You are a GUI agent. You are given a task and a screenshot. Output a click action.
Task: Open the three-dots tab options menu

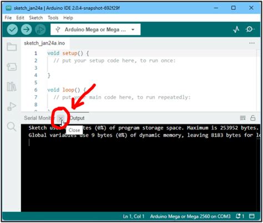tap(252, 43)
